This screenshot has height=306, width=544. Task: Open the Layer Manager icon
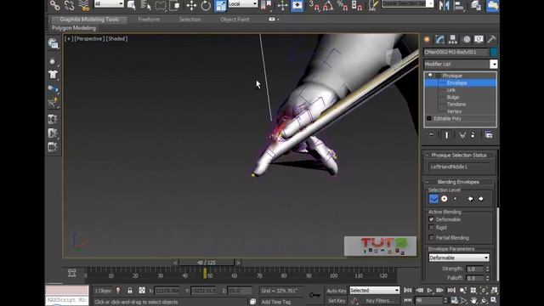click(476, 6)
